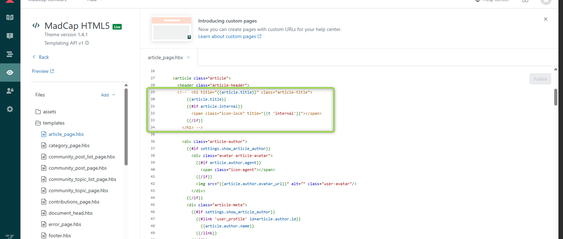Click the code editor vertical scrollbar thumb
Viewport: 563px width, 239px height.
tap(556, 97)
